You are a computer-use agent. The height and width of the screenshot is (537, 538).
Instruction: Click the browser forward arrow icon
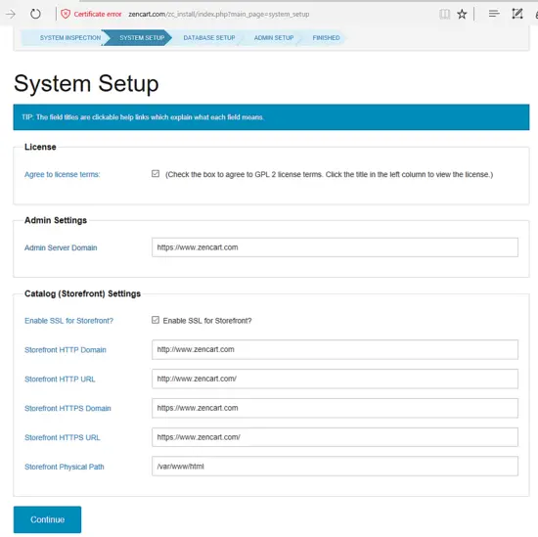(x=11, y=14)
